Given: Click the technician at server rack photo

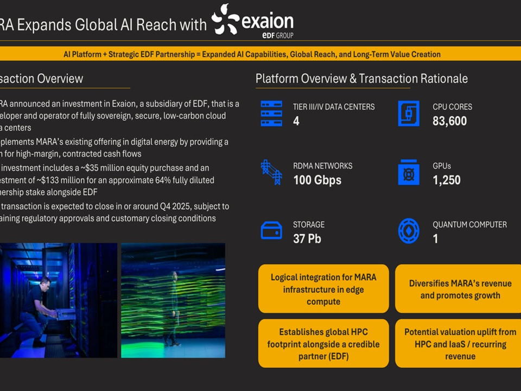Looking at the screenshot, I should pyautogui.click(x=59, y=300).
